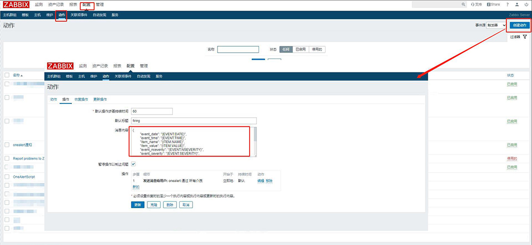Open 报表 menu in the top page bar

pos(72,5)
